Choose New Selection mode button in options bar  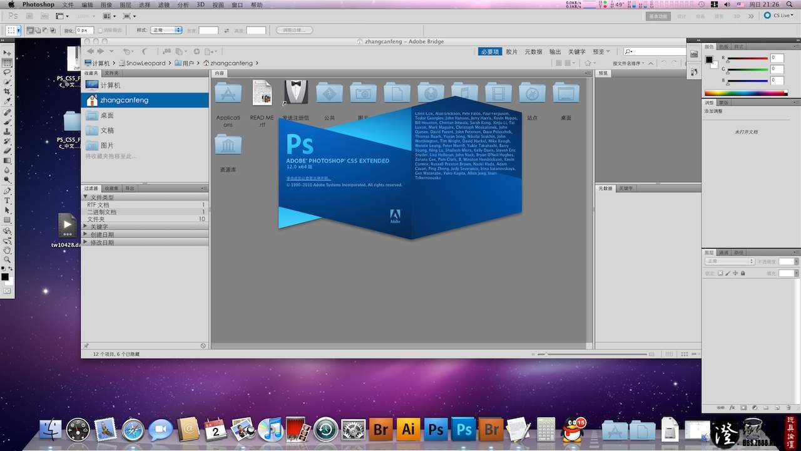pos(30,30)
